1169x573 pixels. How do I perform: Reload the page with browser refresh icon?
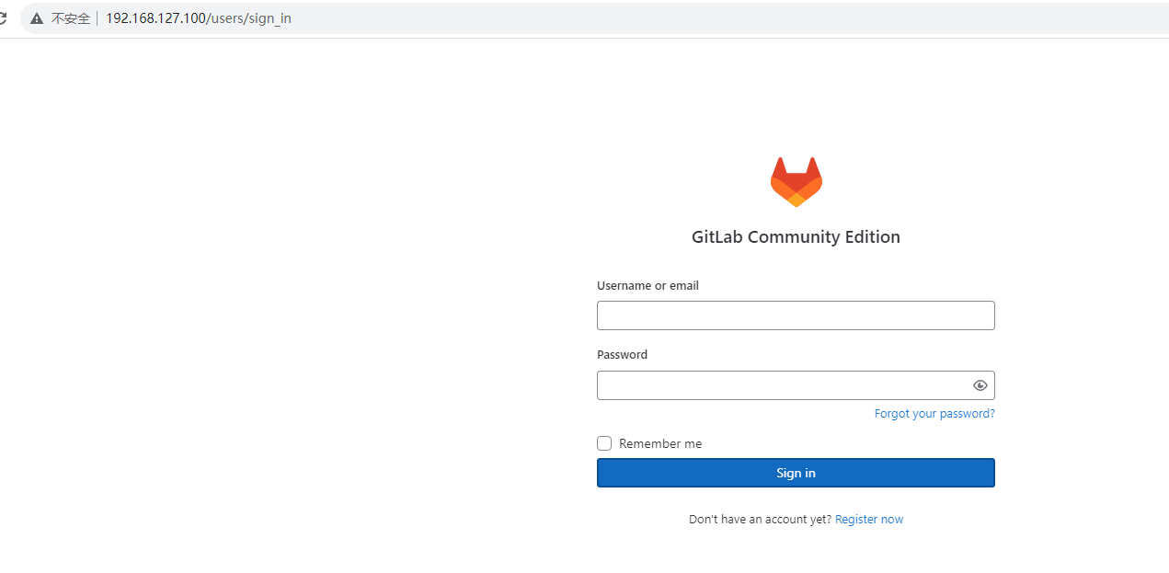point(3,18)
